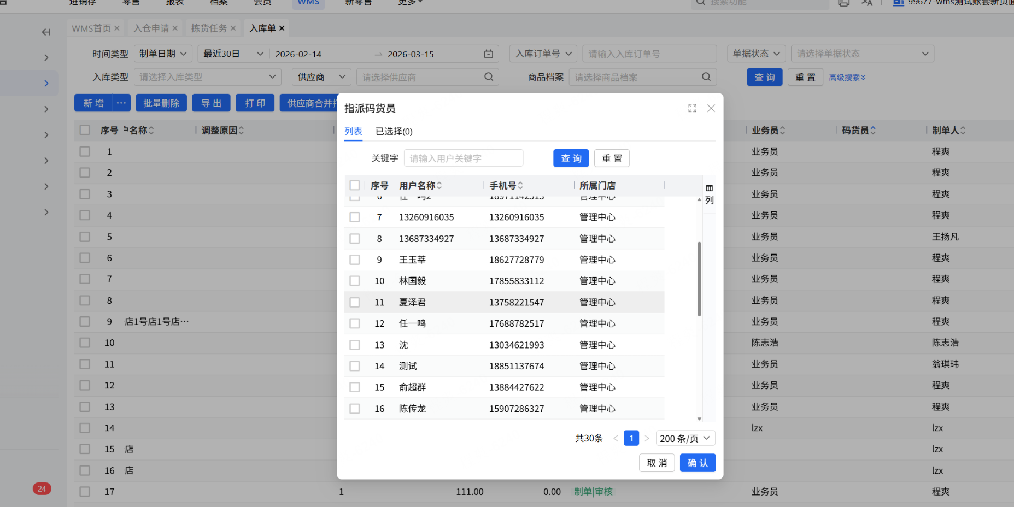The height and width of the screenshot is (507, 1014).
Task: Check the box for user 夏泽君
Action: pyautogui.click(x=355, y=302)
